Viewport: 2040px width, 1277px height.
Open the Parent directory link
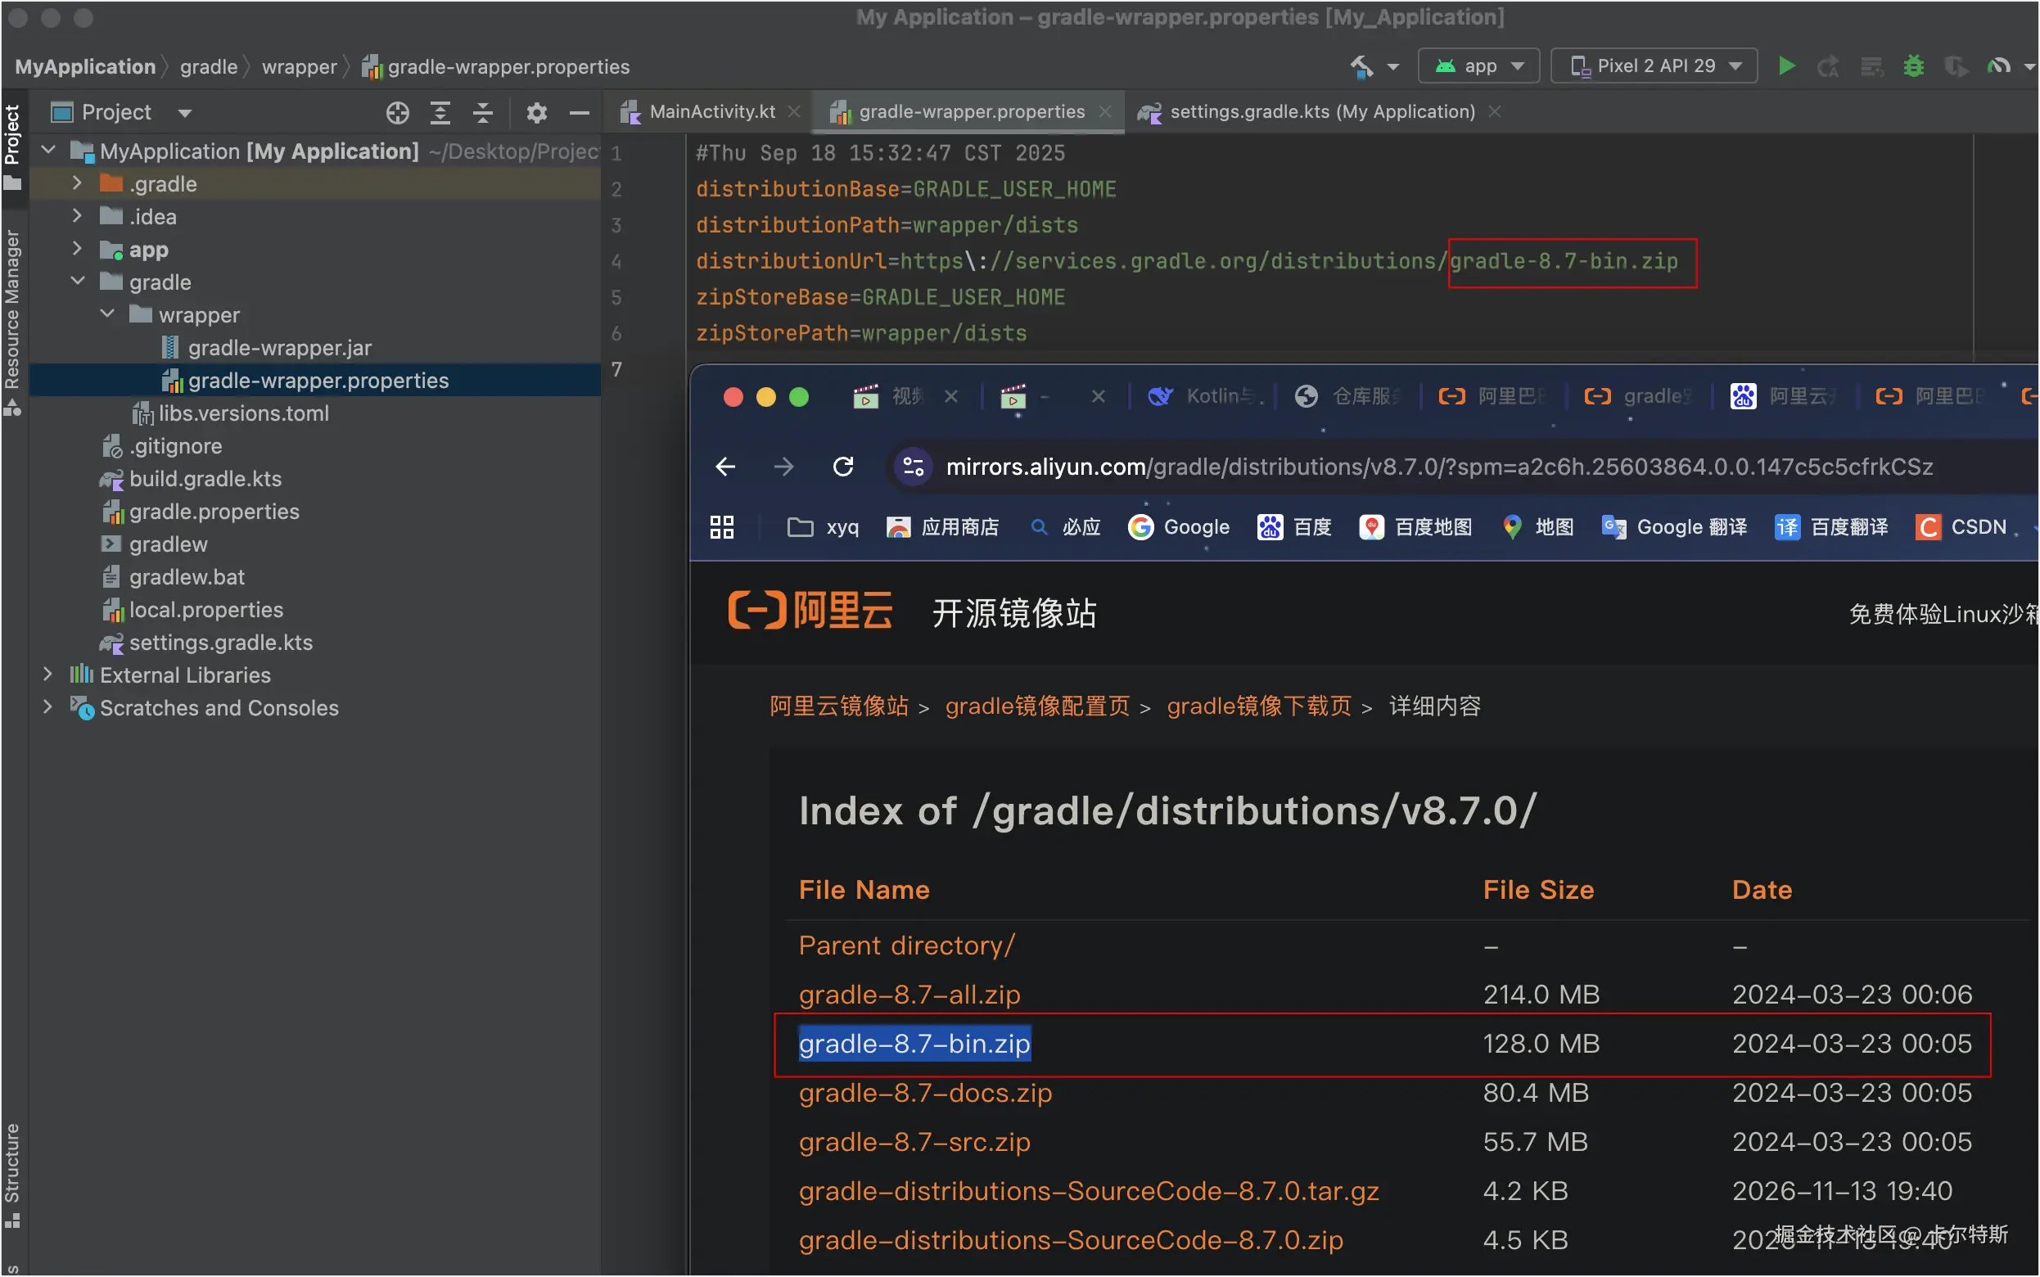click(x=906, y=945)
